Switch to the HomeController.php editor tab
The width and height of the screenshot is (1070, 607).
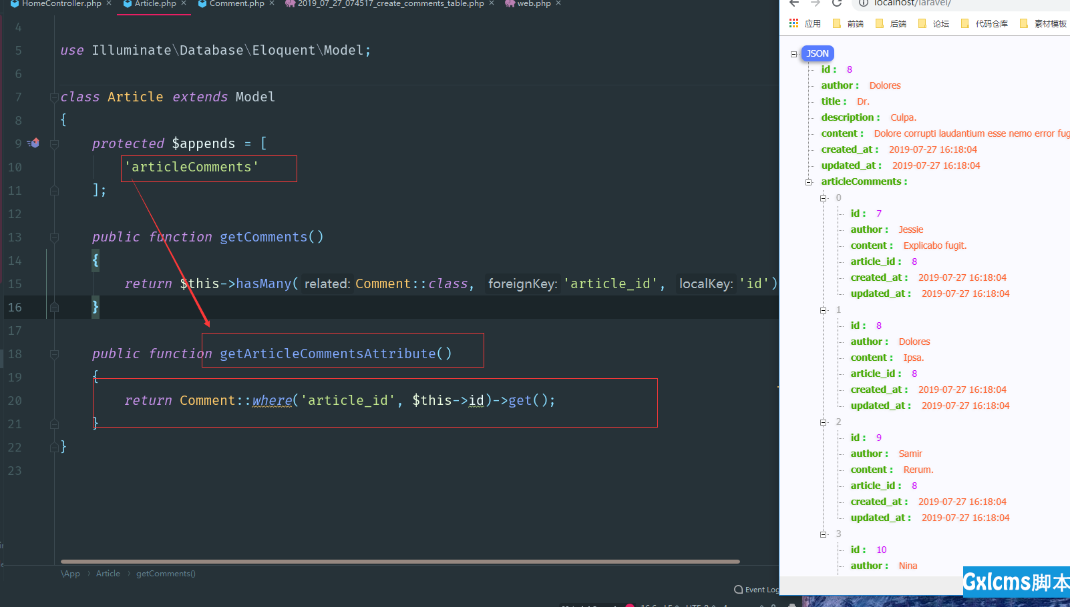pos(60,4)
